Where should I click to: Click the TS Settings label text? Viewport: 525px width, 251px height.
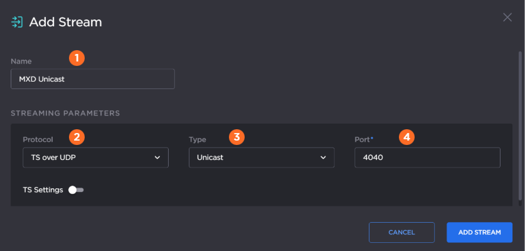(43, 190)
